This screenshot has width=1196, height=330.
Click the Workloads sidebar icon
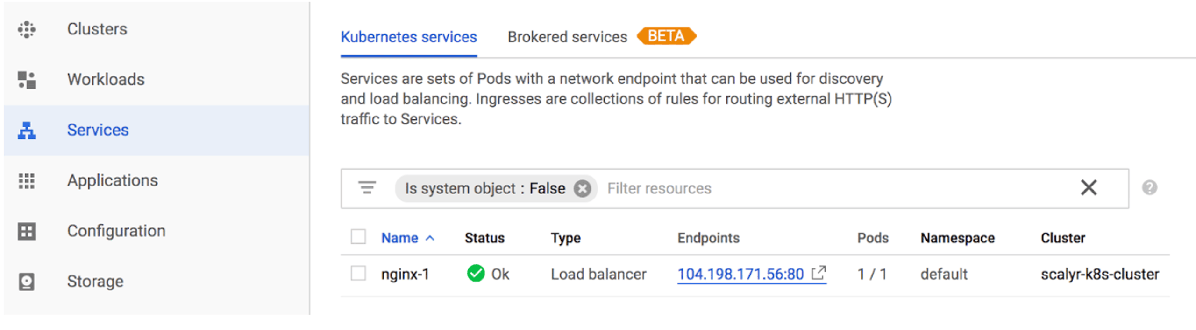tap(27, 80)
